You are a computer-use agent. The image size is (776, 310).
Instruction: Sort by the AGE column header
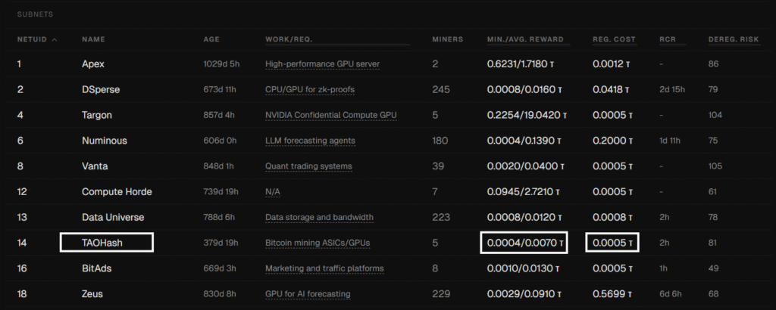[211, 39]
